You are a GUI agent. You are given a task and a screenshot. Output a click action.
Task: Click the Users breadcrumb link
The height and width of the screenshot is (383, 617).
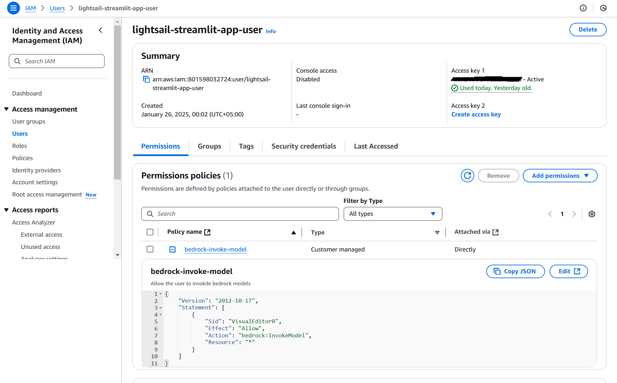[57, 8]
